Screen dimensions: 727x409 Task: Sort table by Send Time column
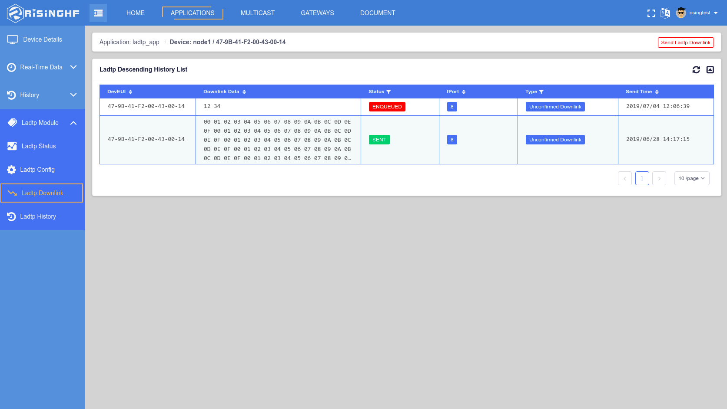657,92
